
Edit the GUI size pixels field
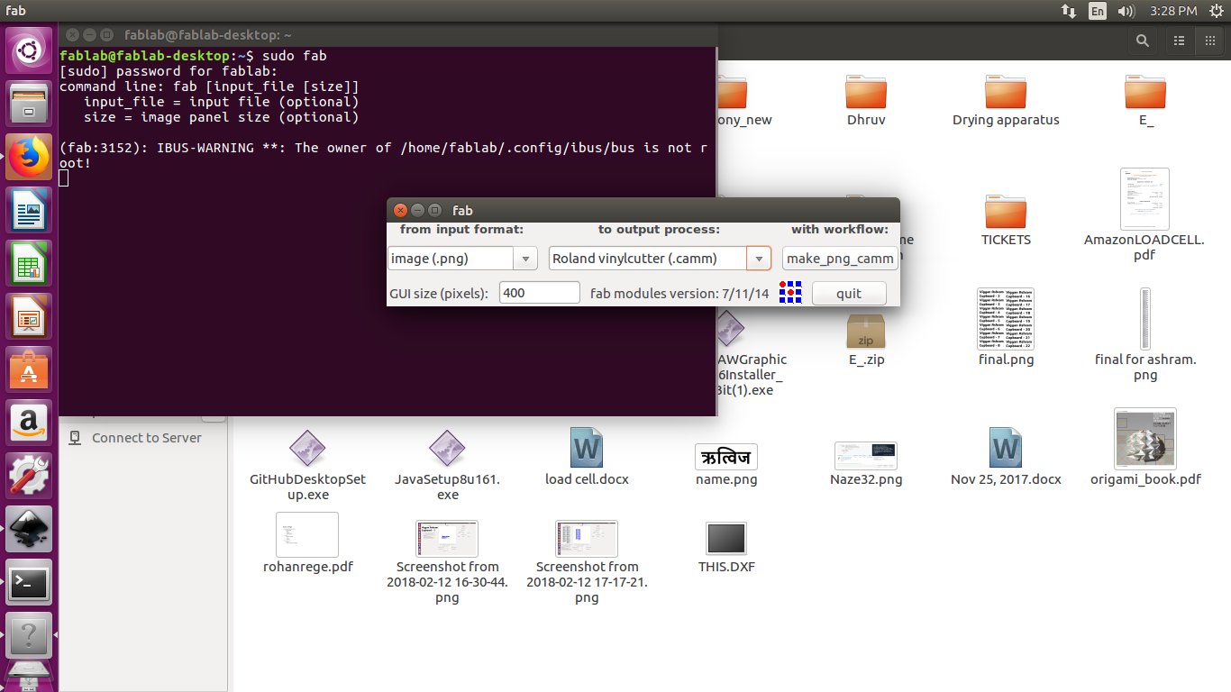click(539, 292)
